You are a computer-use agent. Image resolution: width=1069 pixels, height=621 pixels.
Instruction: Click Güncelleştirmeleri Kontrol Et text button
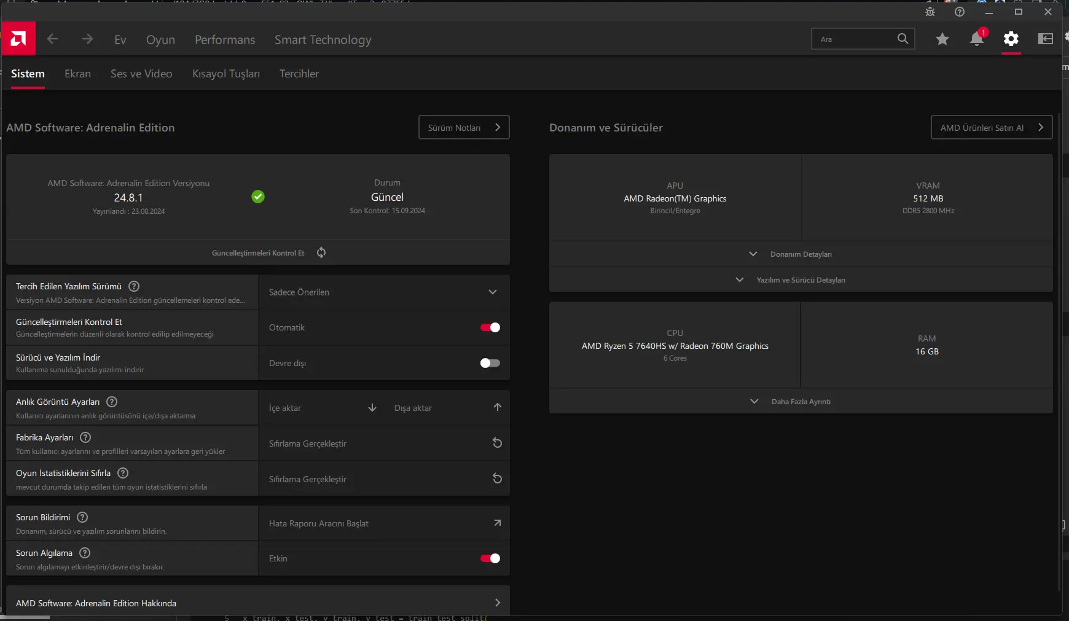tap(258, 253)
